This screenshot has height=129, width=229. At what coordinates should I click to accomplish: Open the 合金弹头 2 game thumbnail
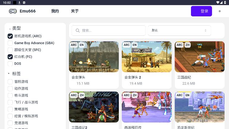pos(147,57)
